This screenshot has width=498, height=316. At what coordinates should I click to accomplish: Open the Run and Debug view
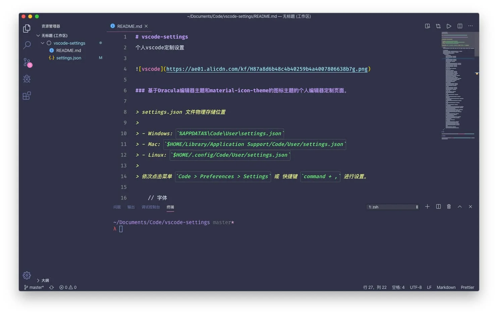[27, 79]
